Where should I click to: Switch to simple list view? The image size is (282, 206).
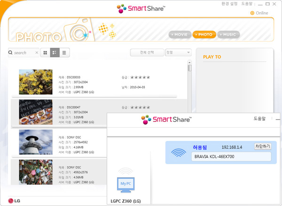click(x=64, y=53)
